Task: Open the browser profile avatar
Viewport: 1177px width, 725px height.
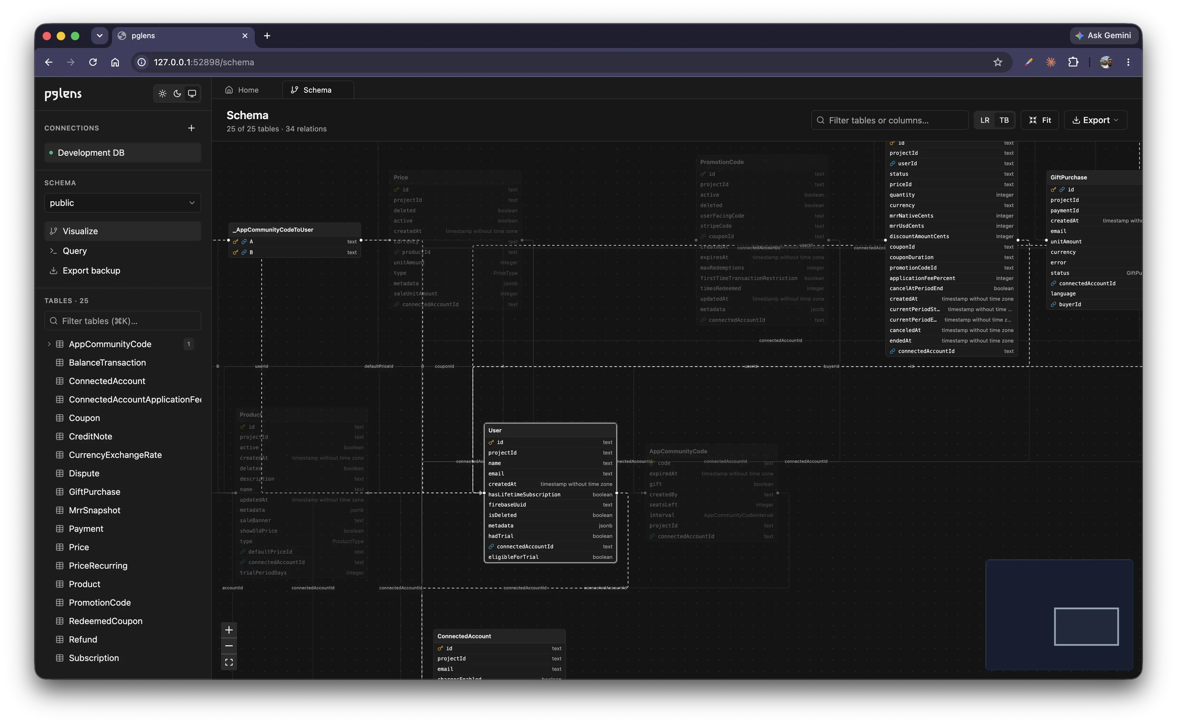Action: (1106, 62)
